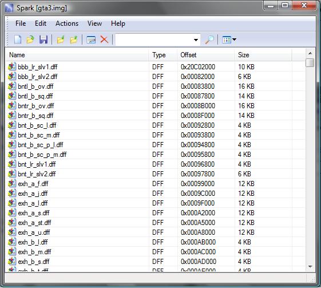
Task: Click the scrollbar down arrow
Action: [x=310, y=267]
